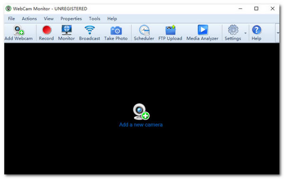Click the Help question mark icon

click(257, 30)
